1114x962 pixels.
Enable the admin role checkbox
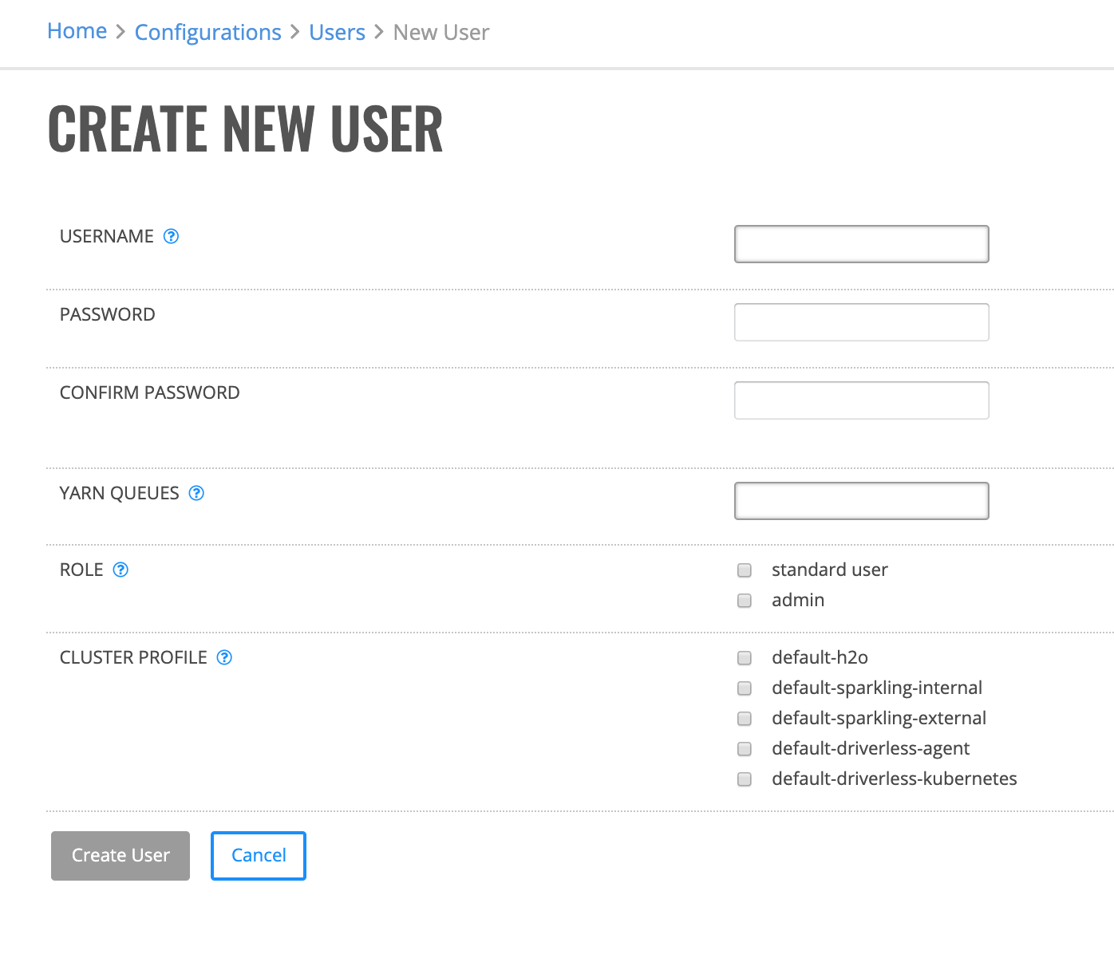click(745, 601)
